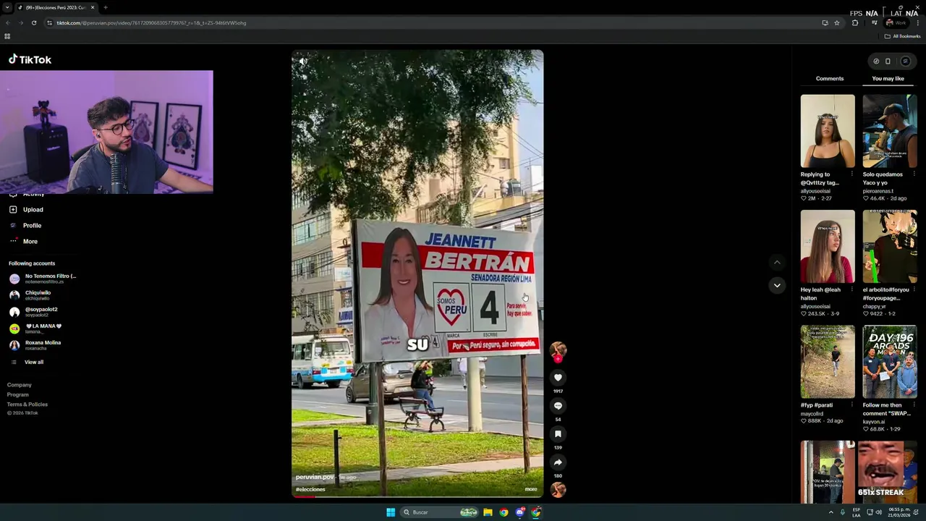Viewport: 926px width, 521px height.
Task: Click the Install app icon in address bar
Action: coord(825,22)
